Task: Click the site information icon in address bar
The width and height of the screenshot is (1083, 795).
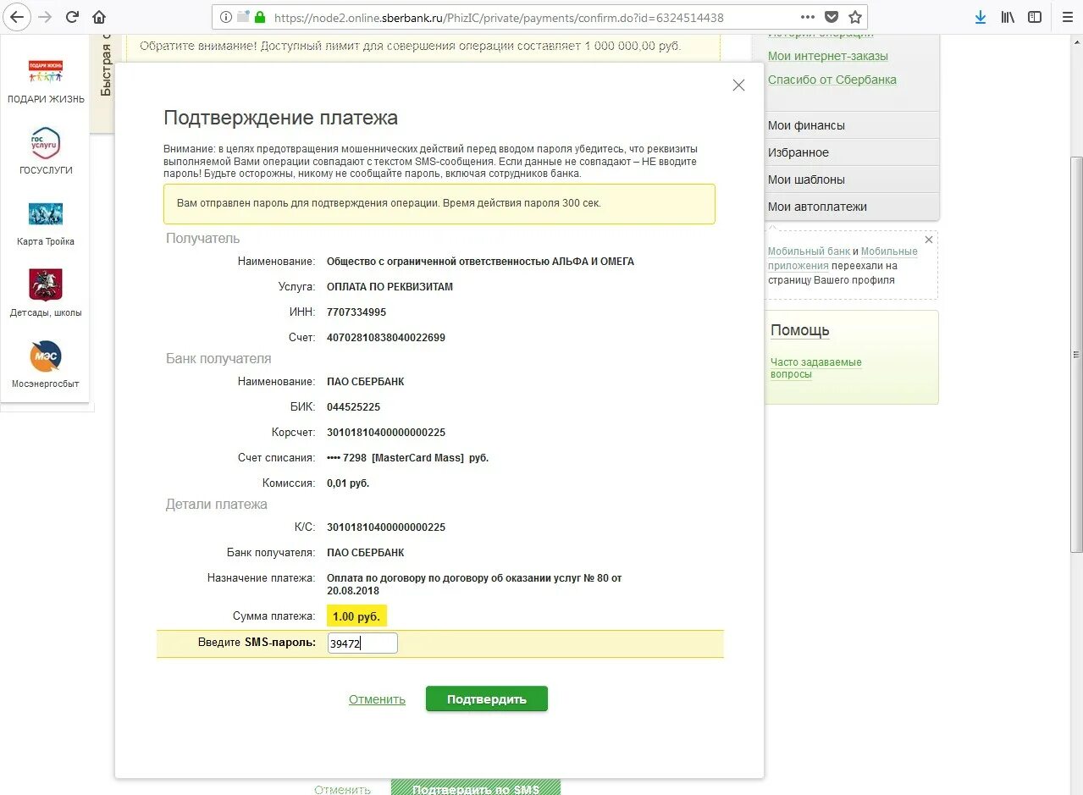Action: pyautogui.click(x=226, y=17)
